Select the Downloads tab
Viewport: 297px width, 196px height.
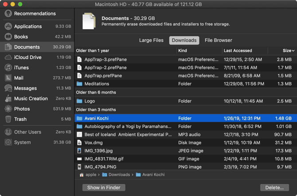[x=184, y=40]
